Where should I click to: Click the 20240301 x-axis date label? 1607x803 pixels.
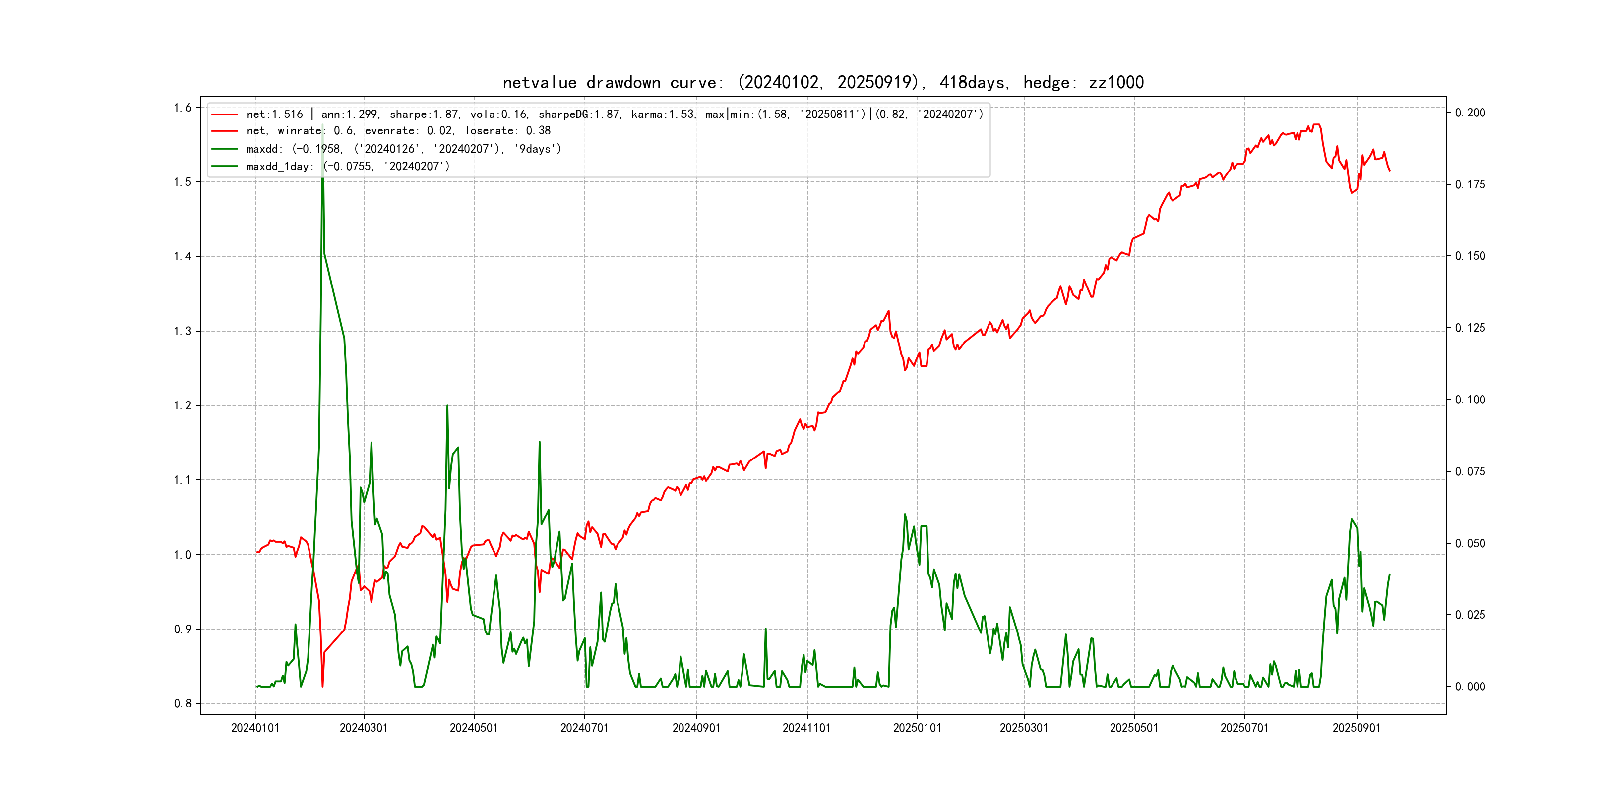click(364, 728)
